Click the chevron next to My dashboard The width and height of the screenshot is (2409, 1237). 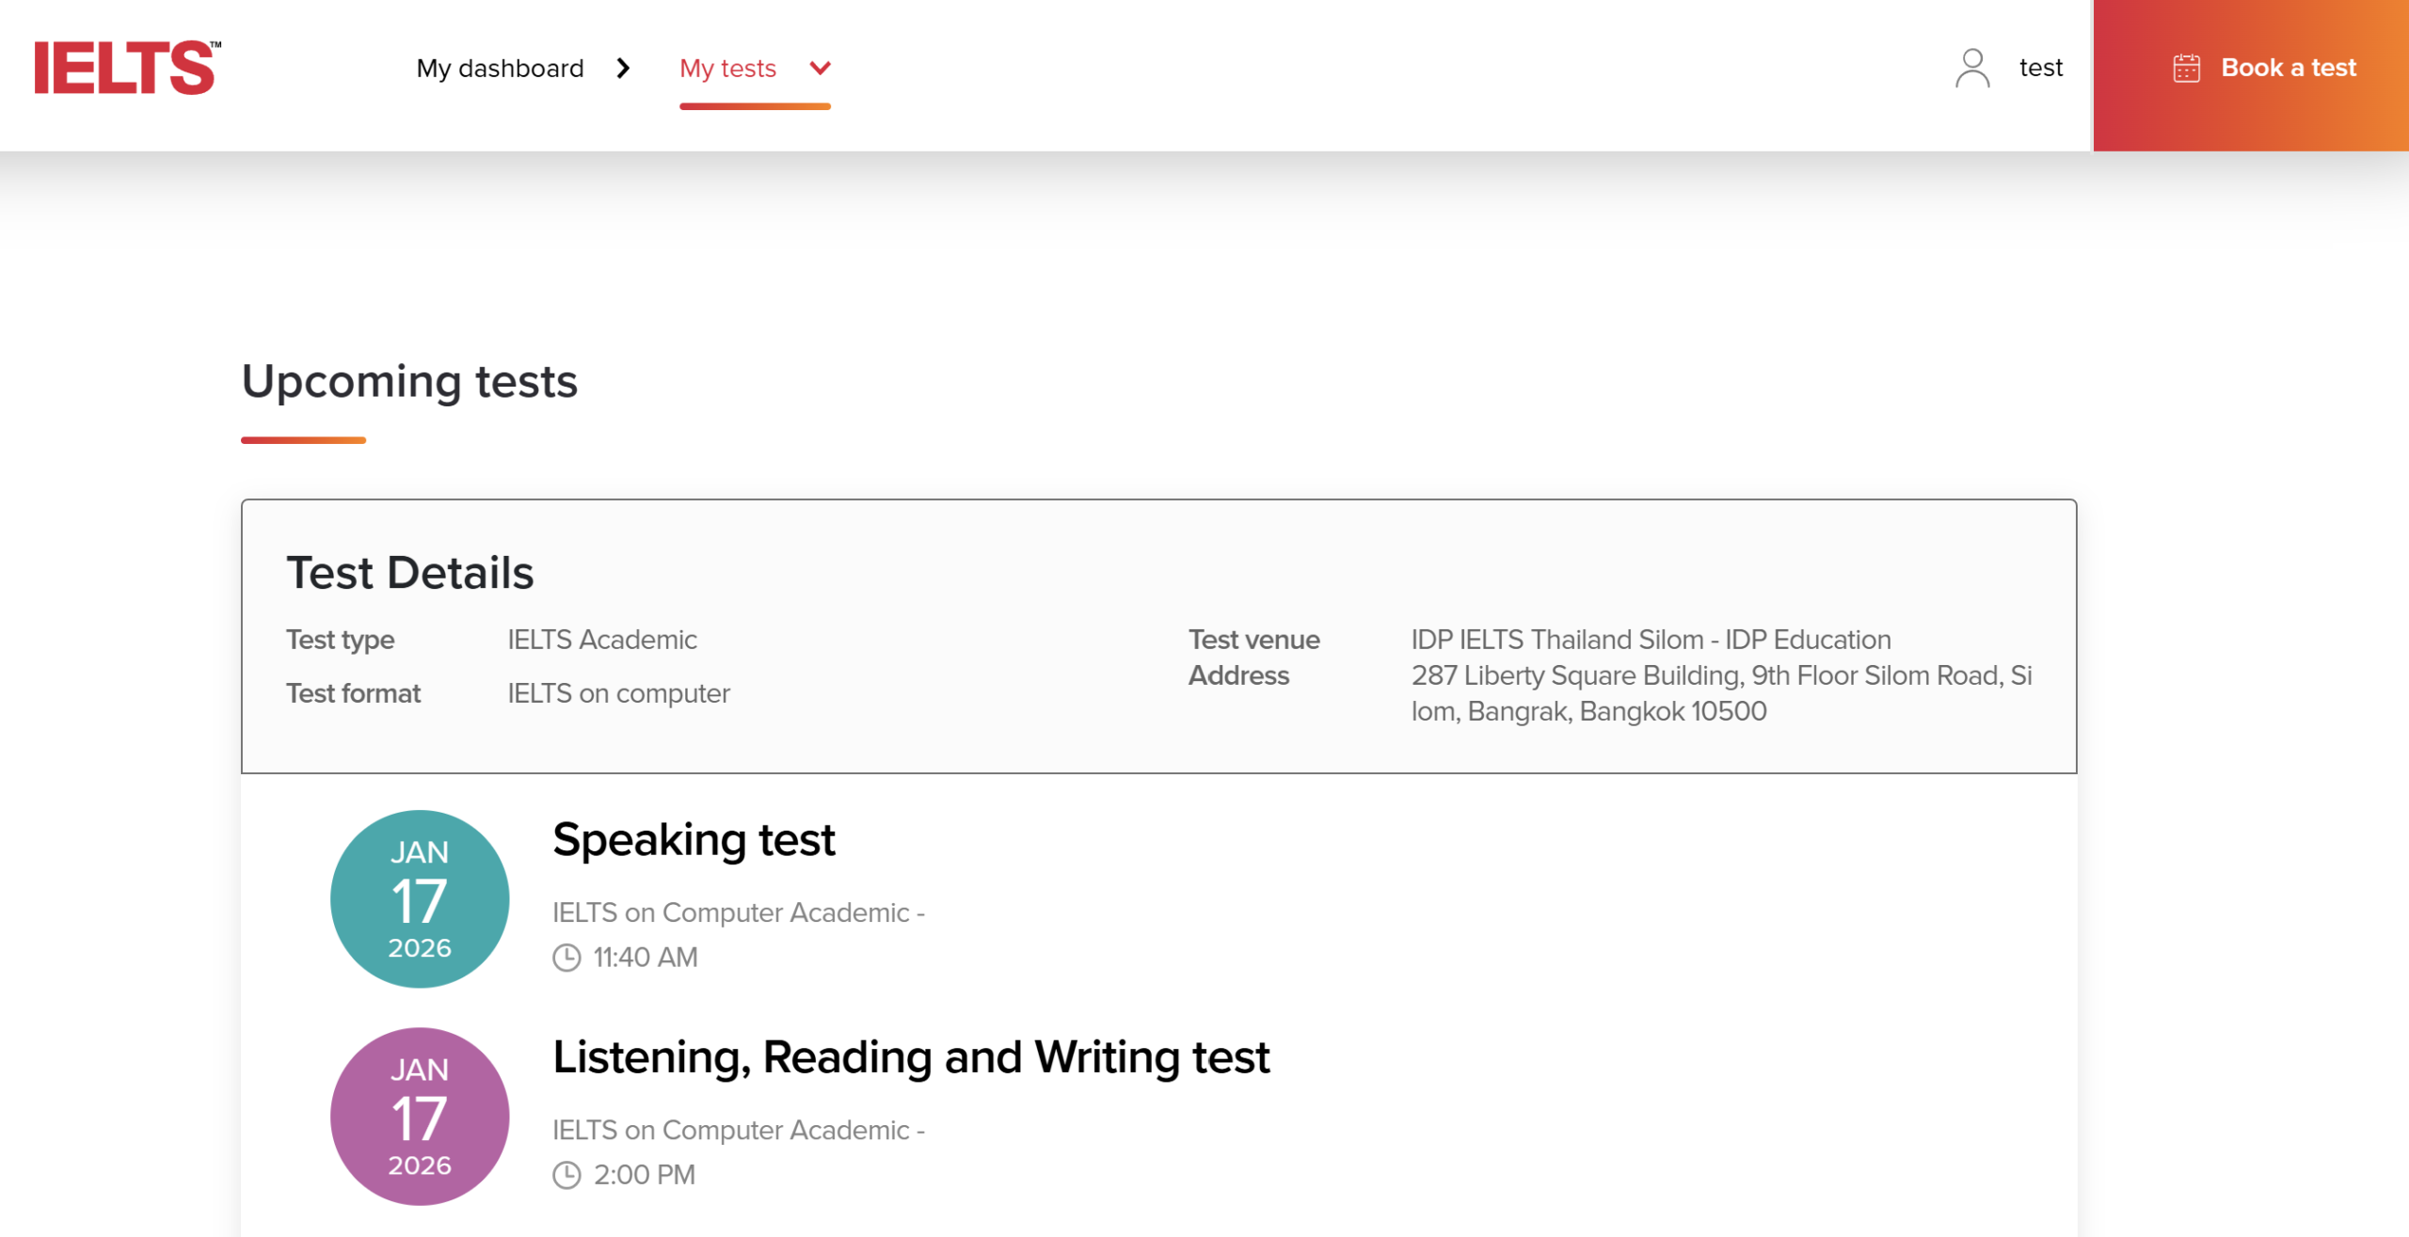tap(623, 68)
